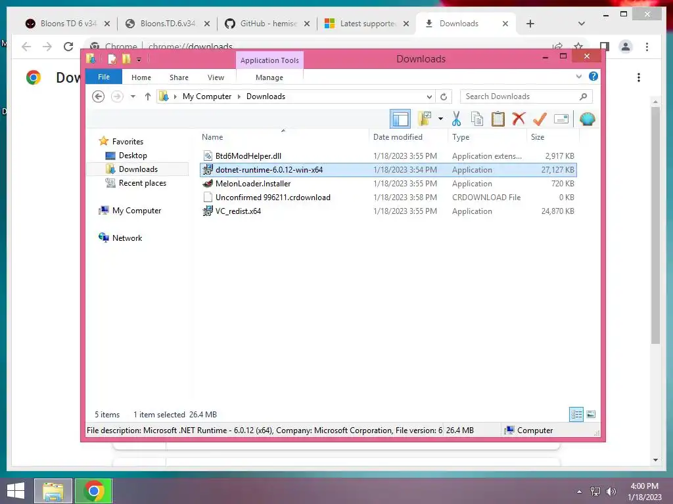673x504 pixels.
Task: Expand the folder options dropdown arrow
Action: tap(440, 119)
